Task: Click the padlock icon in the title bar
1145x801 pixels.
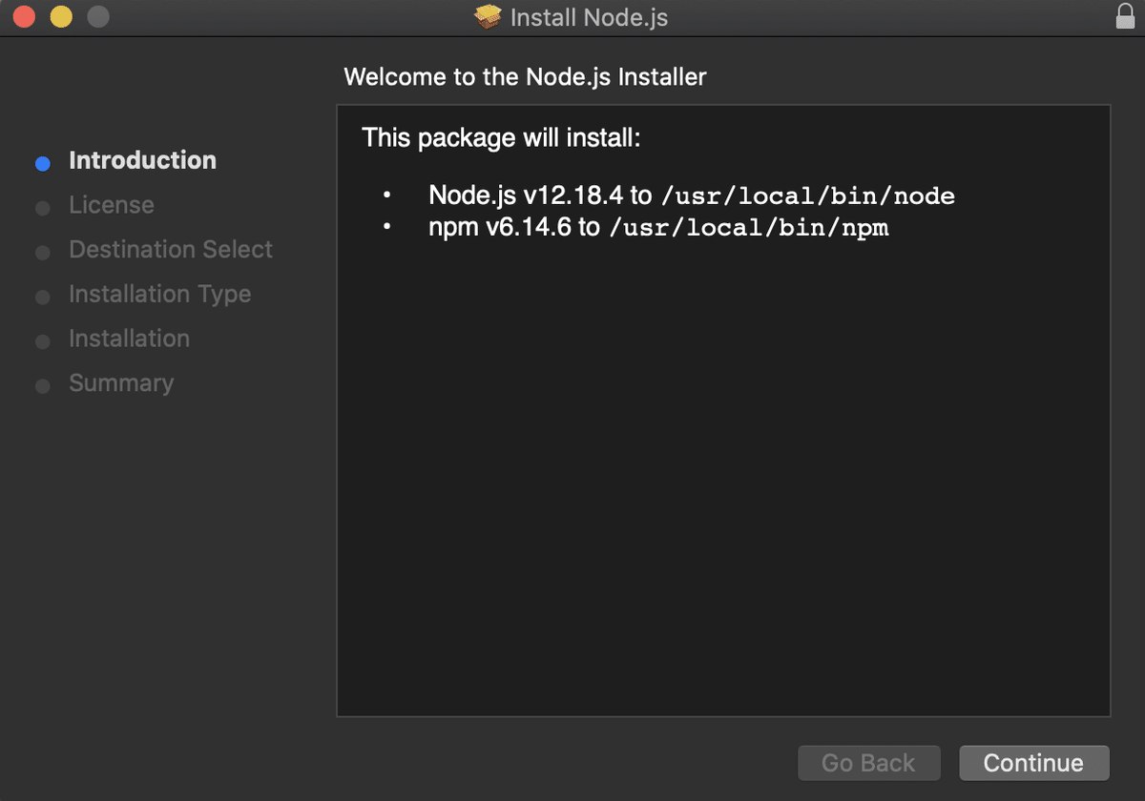Action: 1125,16
